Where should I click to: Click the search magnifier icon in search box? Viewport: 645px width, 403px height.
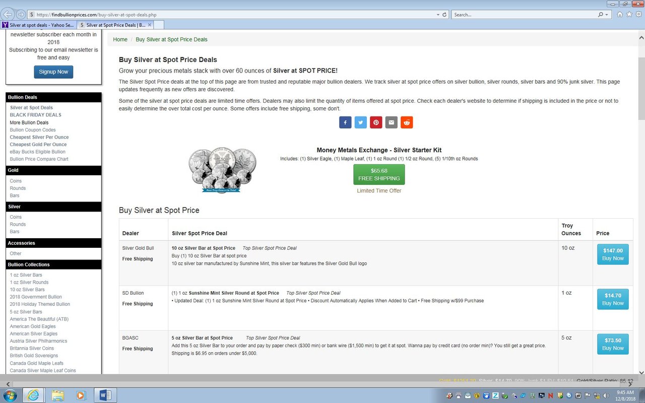pos(601,15)
